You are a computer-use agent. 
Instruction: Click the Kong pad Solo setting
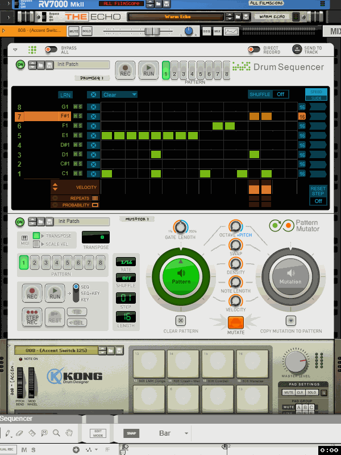point(311,392)
